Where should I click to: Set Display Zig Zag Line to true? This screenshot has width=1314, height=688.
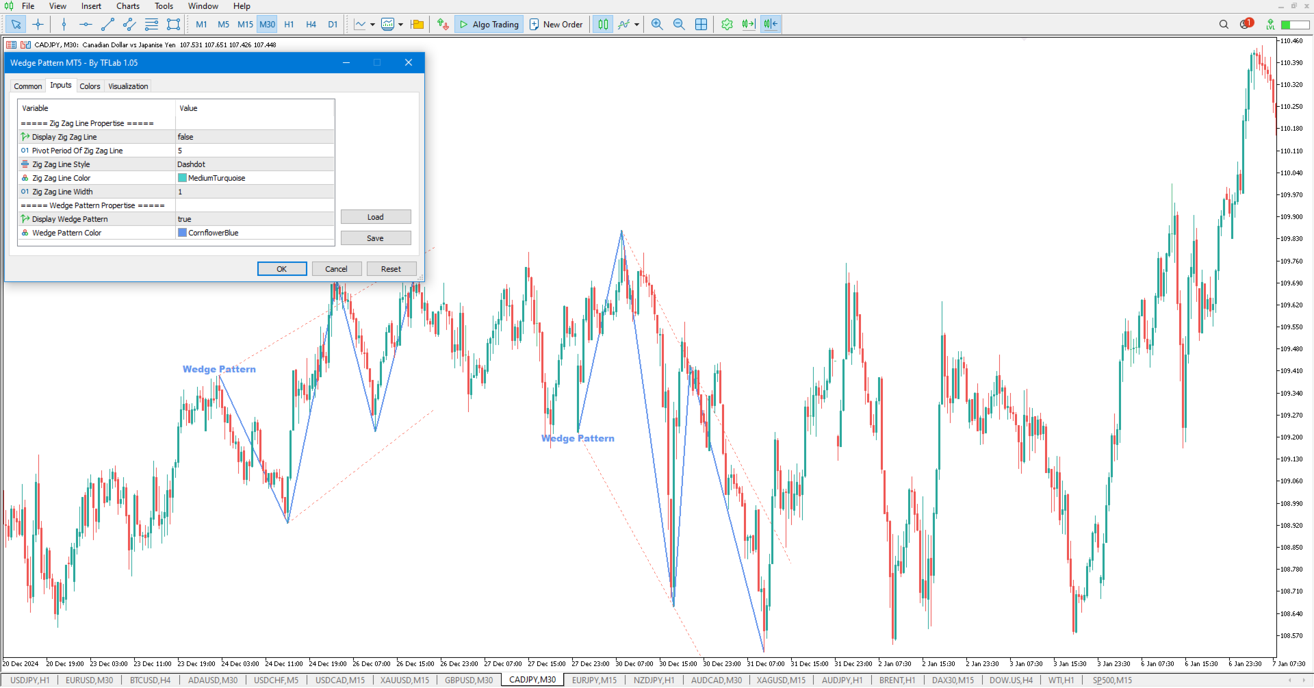pos(254,136)
